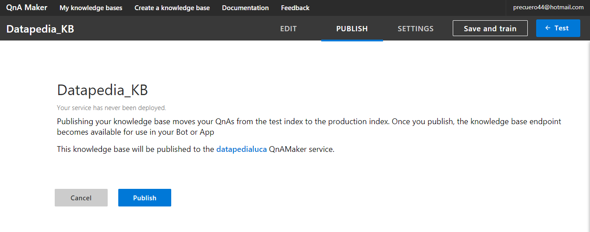Switch to the EDIT tab
The width and height of the screenshot is (590, 232).
pos(289,29)
